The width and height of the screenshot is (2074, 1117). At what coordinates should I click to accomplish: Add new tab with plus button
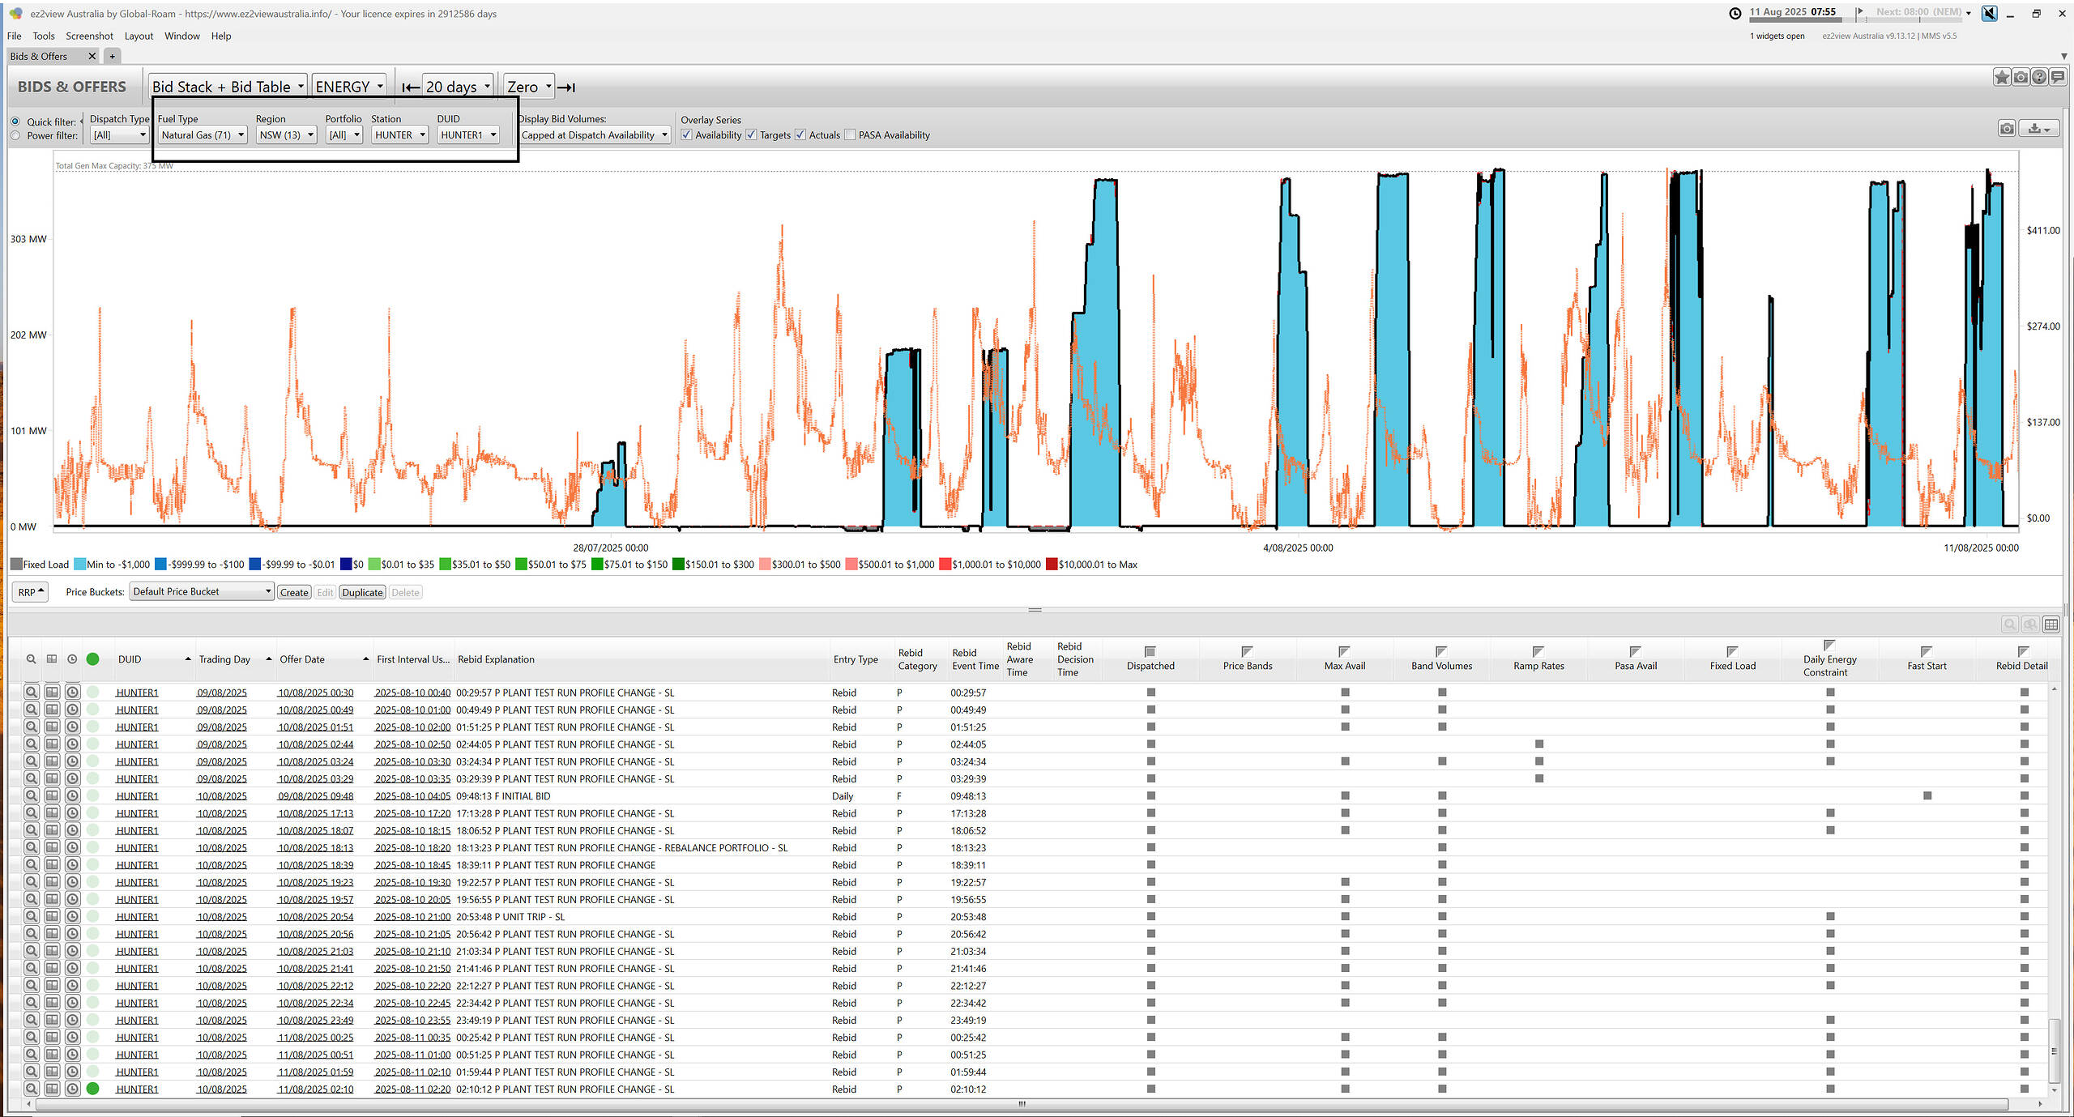112,56
